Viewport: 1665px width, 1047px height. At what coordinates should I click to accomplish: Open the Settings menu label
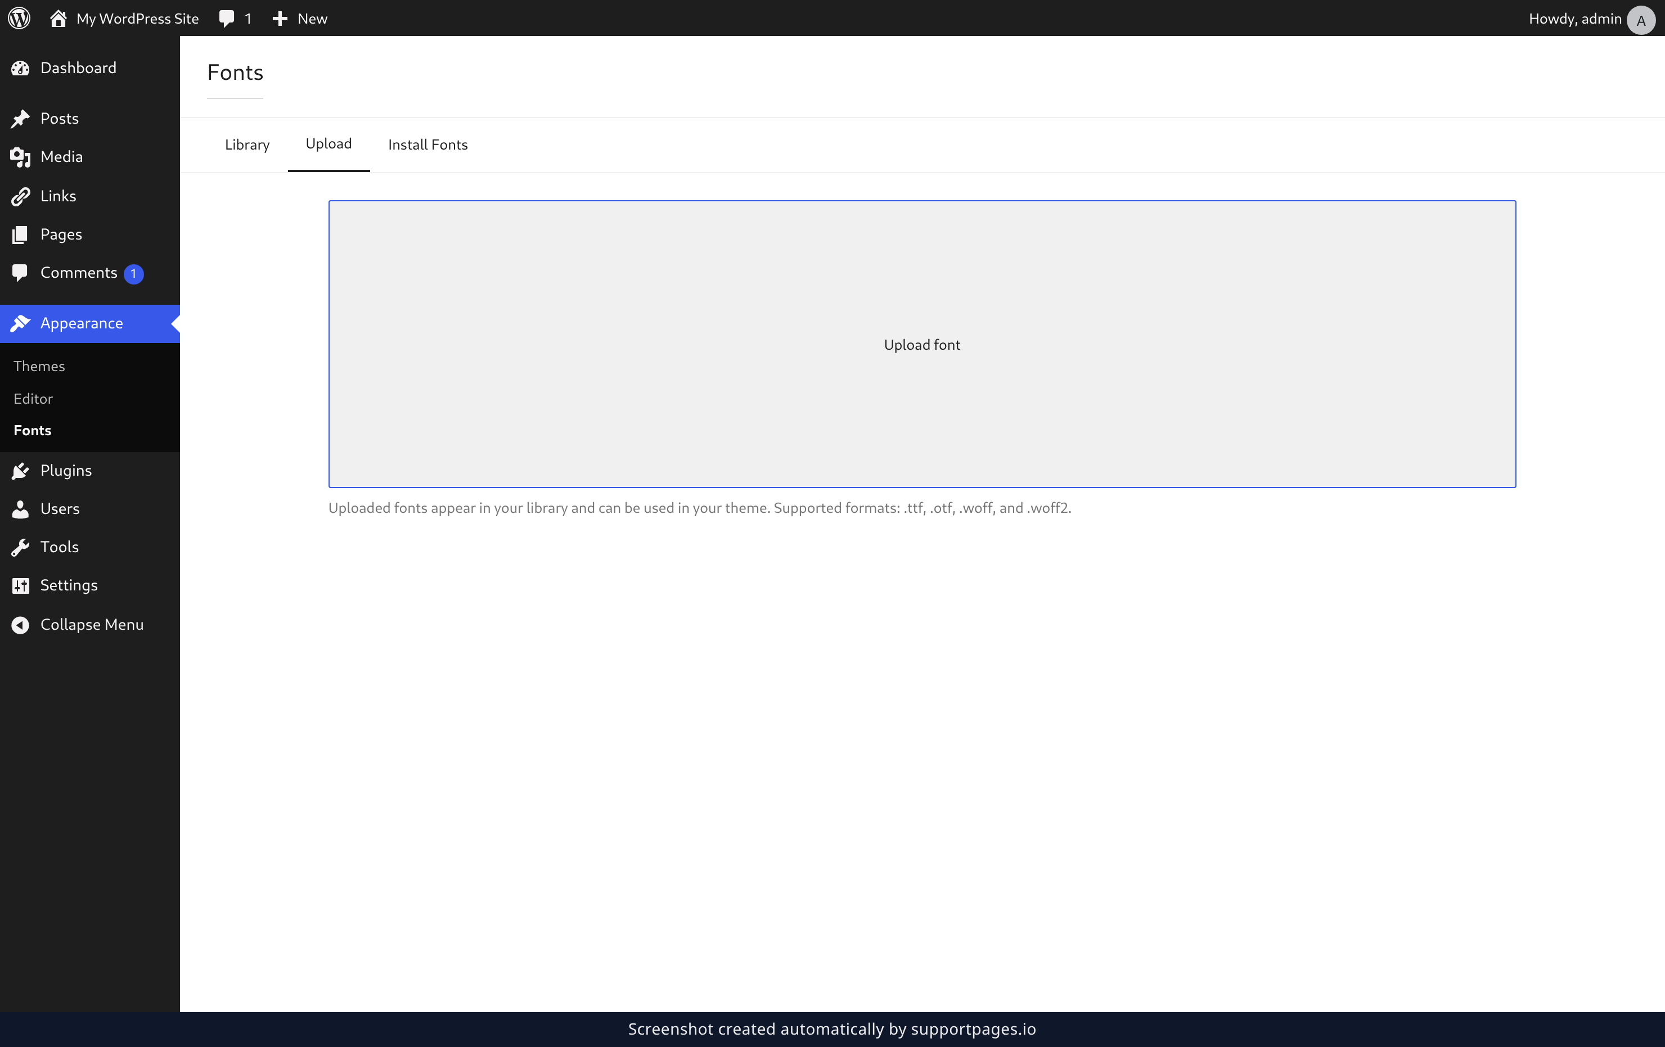(x=69, y=585)
